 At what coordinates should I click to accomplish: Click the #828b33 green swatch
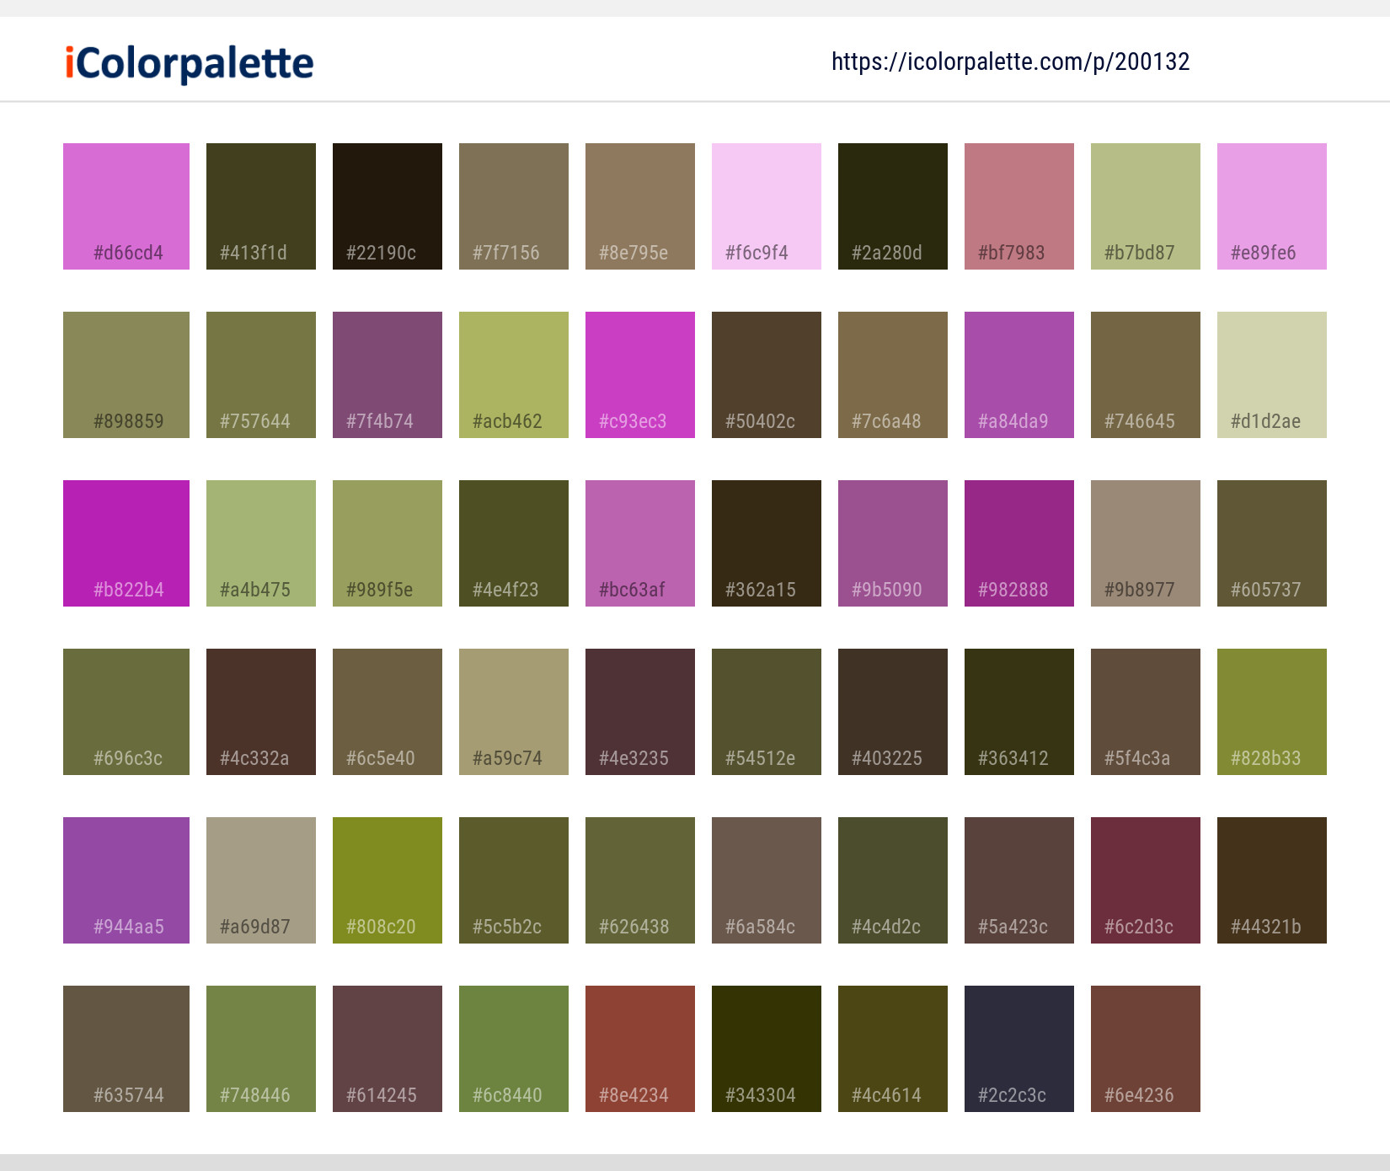click(1271, 711)
